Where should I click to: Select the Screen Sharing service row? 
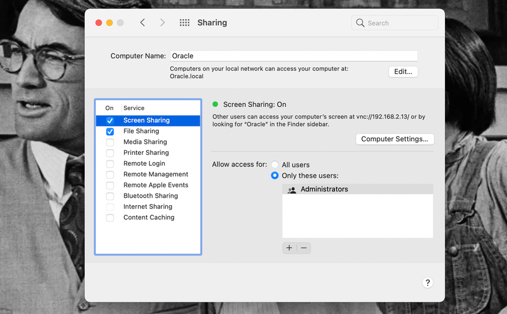pyautogui.click(x=147, y=120)
